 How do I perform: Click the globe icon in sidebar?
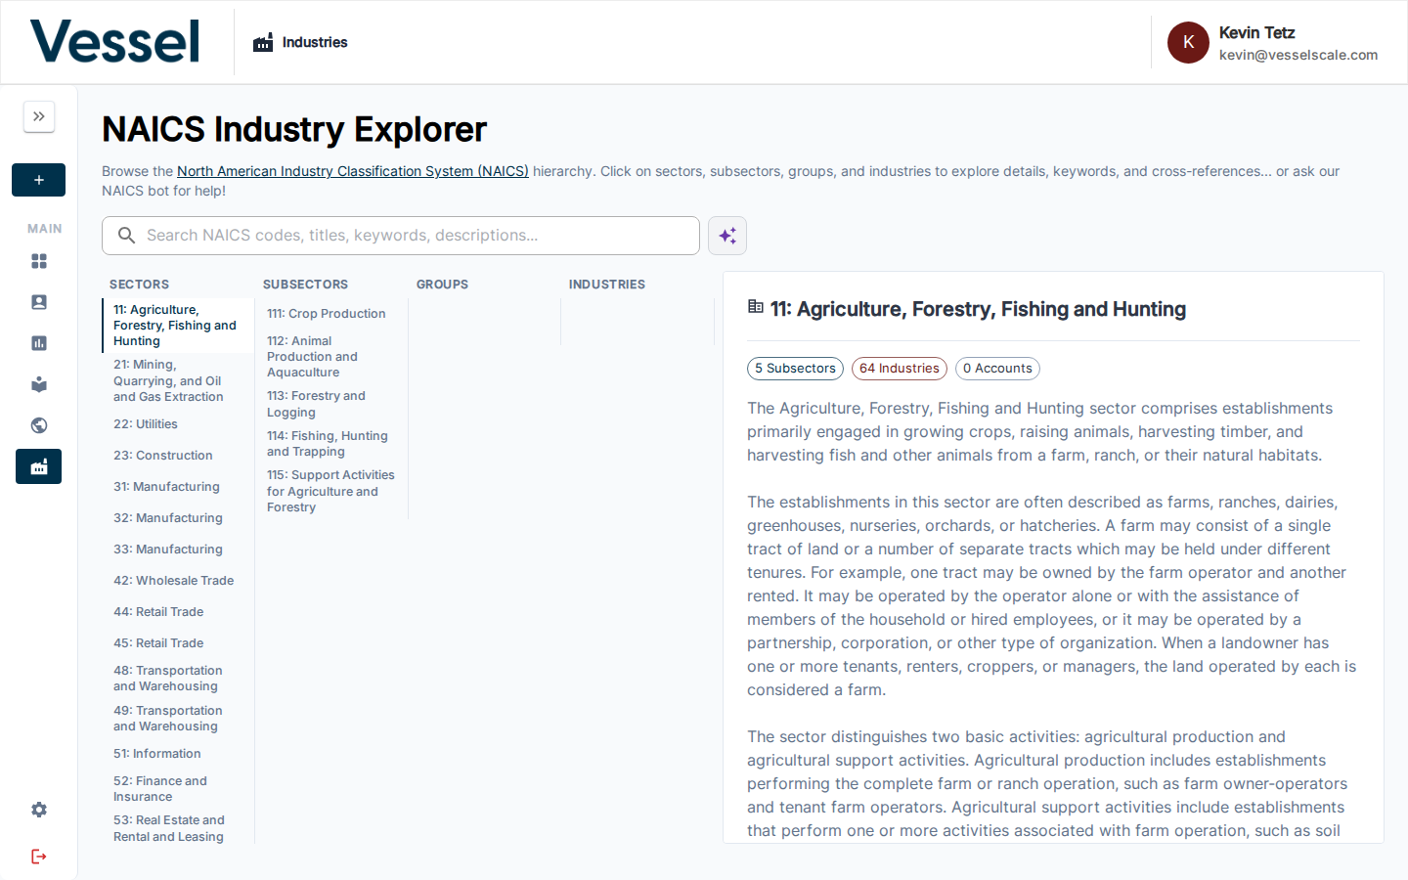coord(39,425)
